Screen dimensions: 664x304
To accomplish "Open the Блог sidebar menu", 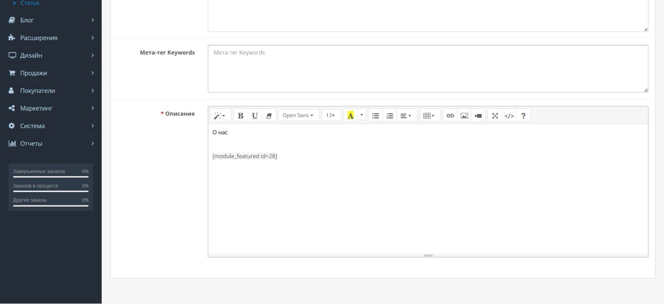I will (x=51, y=20).
